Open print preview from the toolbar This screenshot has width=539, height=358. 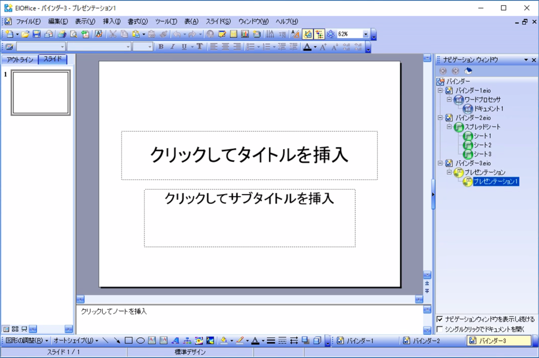[x=73, y=34]
